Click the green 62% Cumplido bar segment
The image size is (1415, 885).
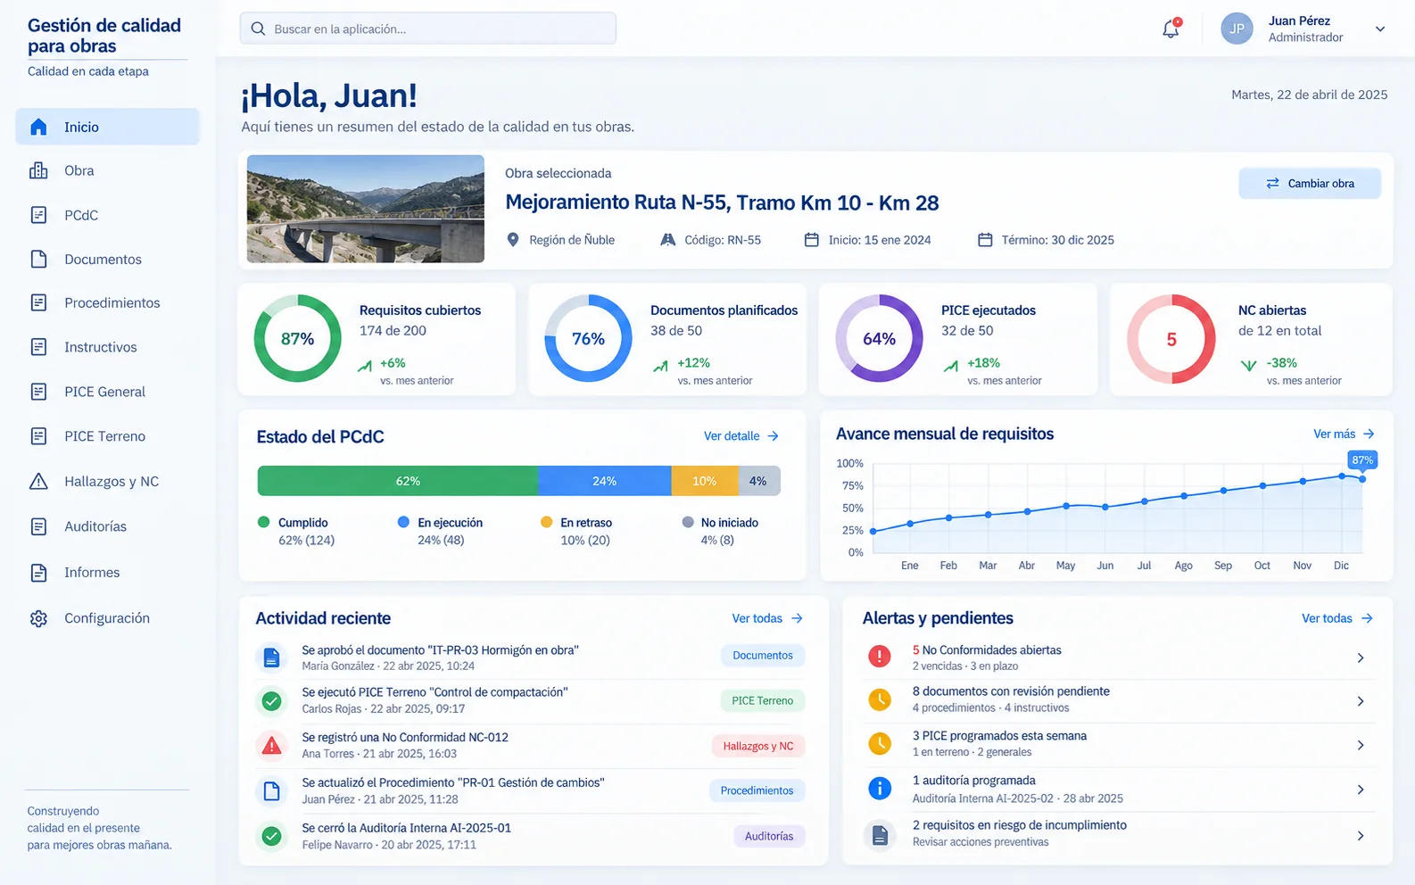[398, 481]
